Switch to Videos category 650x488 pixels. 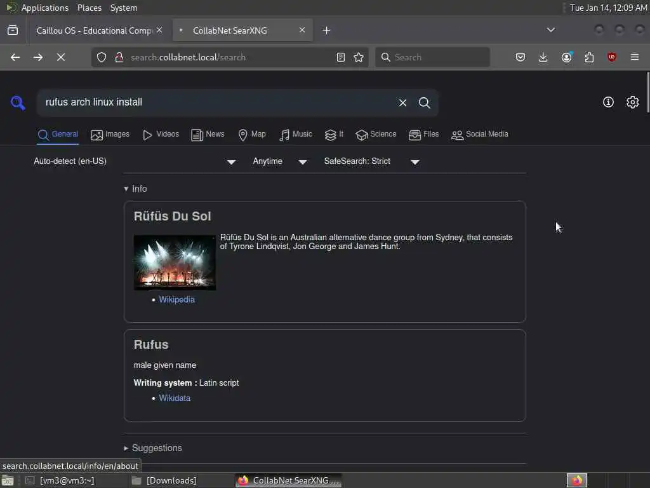click(161, 135)
